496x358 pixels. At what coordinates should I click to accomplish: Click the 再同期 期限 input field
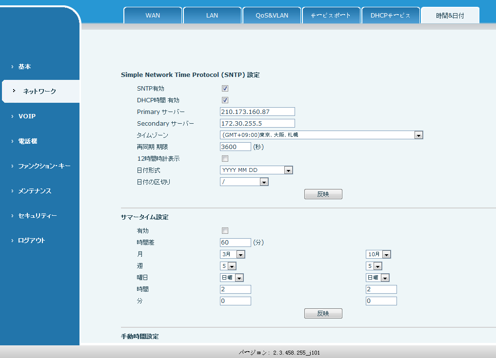pyautogui.click(x=236, y=147)
